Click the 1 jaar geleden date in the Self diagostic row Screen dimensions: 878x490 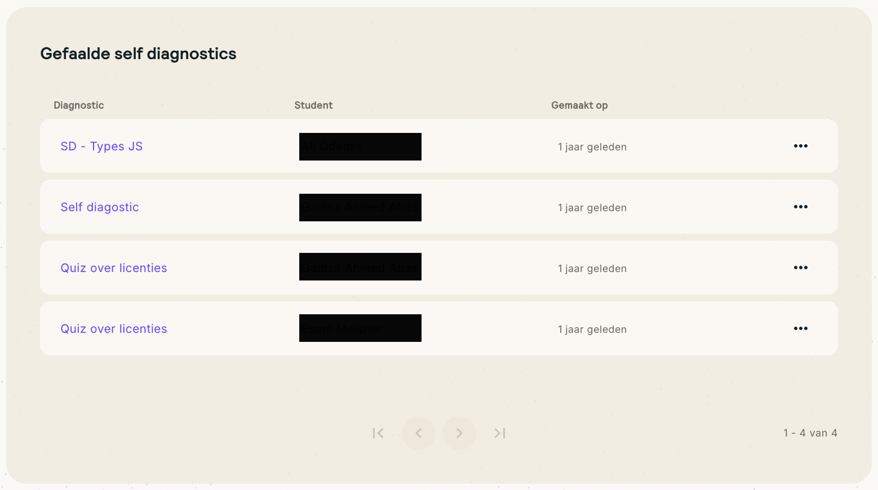(592, 208)
